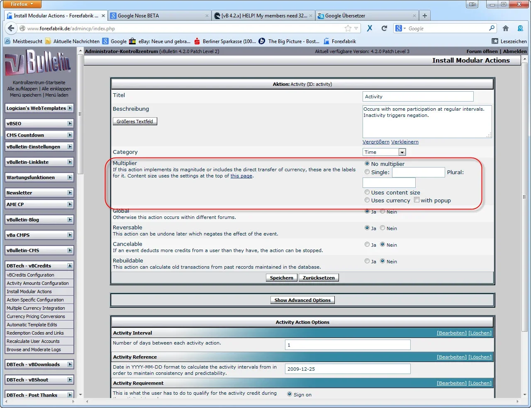The height and width of the screenshot is (408, 531).
Task: Close the Google Übersetzer tab
Action: [x=414, y=16]
